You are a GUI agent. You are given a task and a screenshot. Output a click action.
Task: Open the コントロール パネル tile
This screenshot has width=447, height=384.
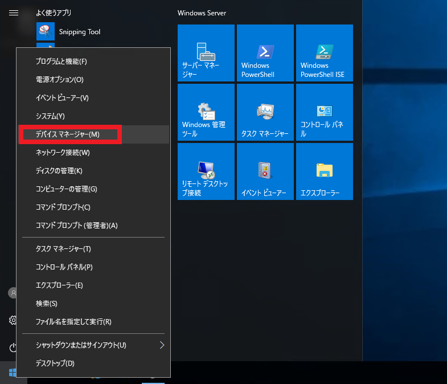pos(325,112)
